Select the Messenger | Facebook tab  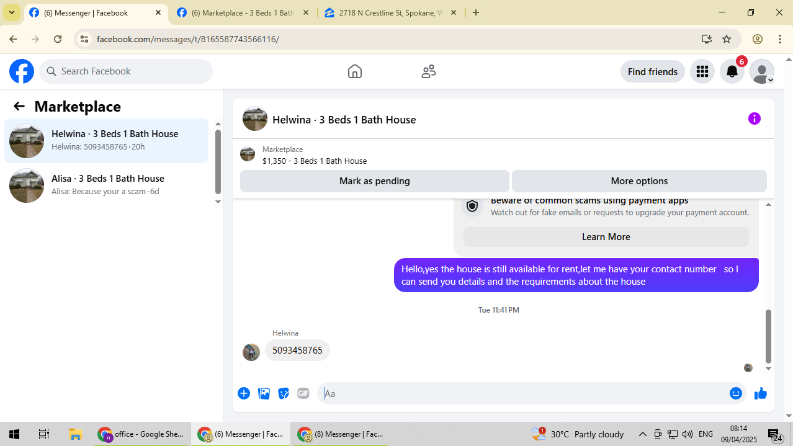96,12
